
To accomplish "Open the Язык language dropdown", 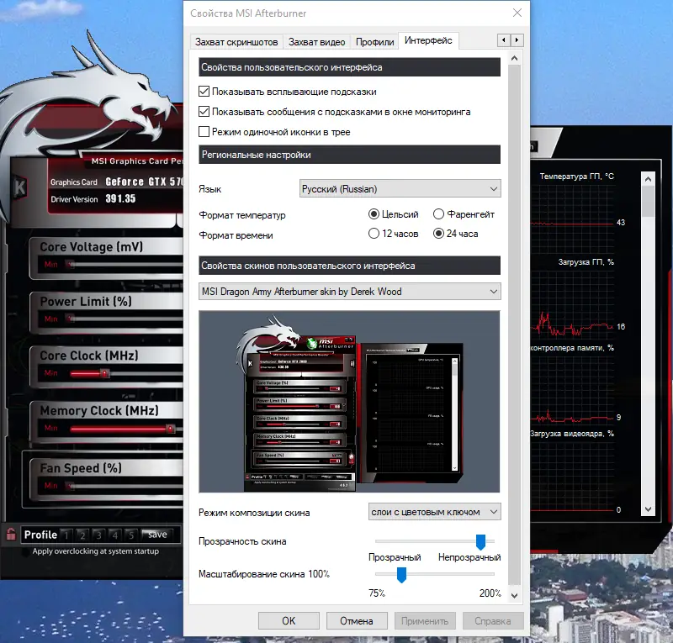I will (x=400, y=189).
